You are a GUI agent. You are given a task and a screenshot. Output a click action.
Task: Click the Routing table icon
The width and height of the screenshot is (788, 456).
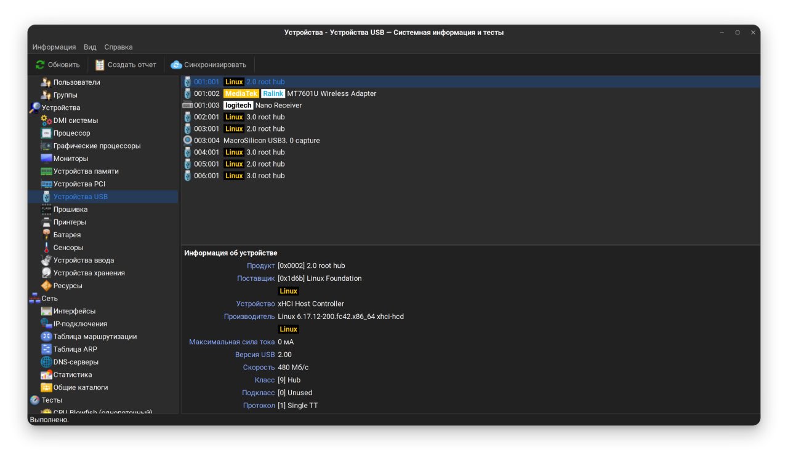coord(46,337)
